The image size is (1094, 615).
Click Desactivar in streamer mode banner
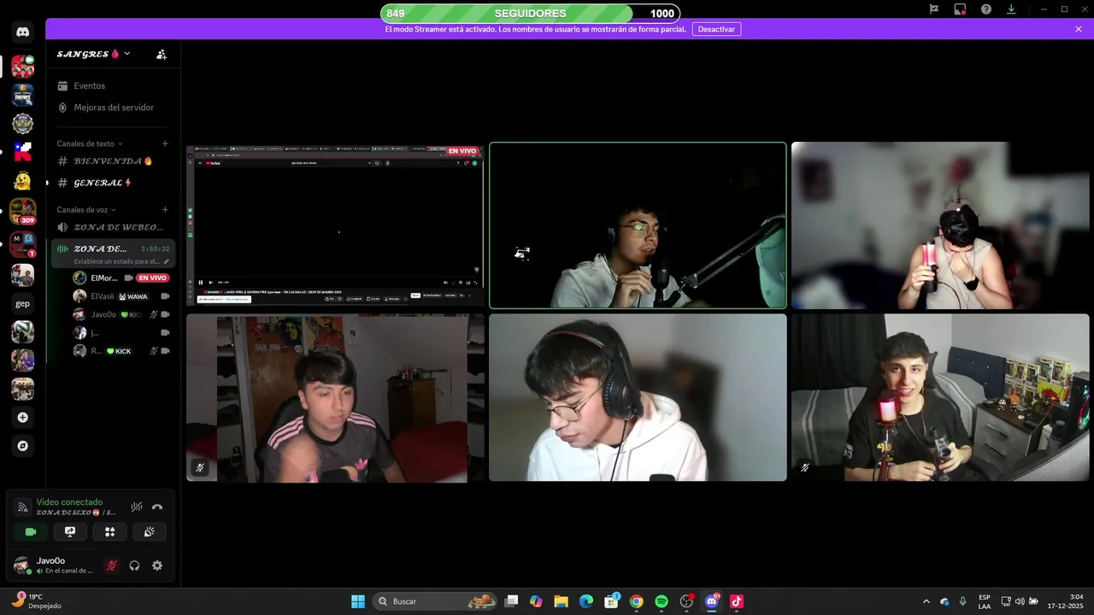(716, 29)
